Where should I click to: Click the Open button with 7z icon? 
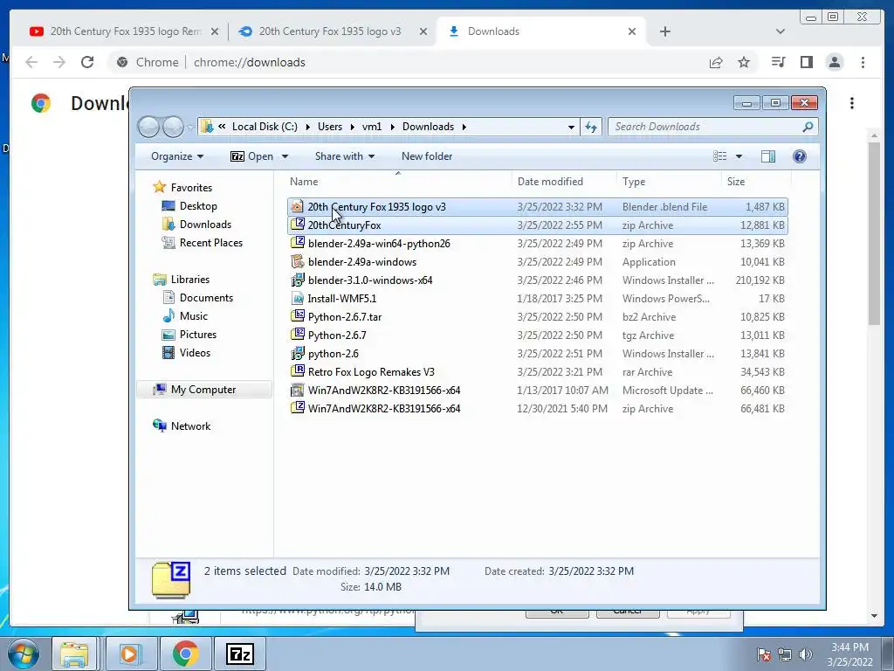coord(251,156)
